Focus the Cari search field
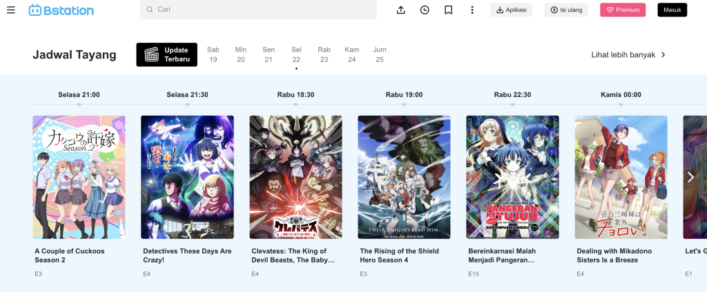This screenshot has height=292, width=707. tap(258, 10)
